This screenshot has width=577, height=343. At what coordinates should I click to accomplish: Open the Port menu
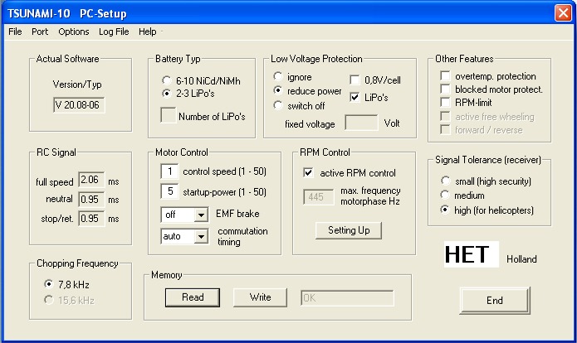point(40,31)
